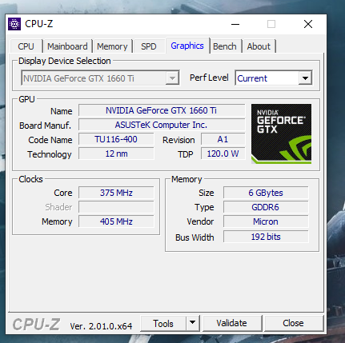Click the NVIDIA GeForce GTX logo image

281,134
